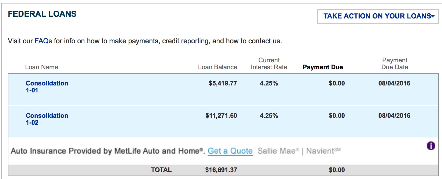
Task: Open the Consolidation 1-01 loan details
Action: (47, 87)
